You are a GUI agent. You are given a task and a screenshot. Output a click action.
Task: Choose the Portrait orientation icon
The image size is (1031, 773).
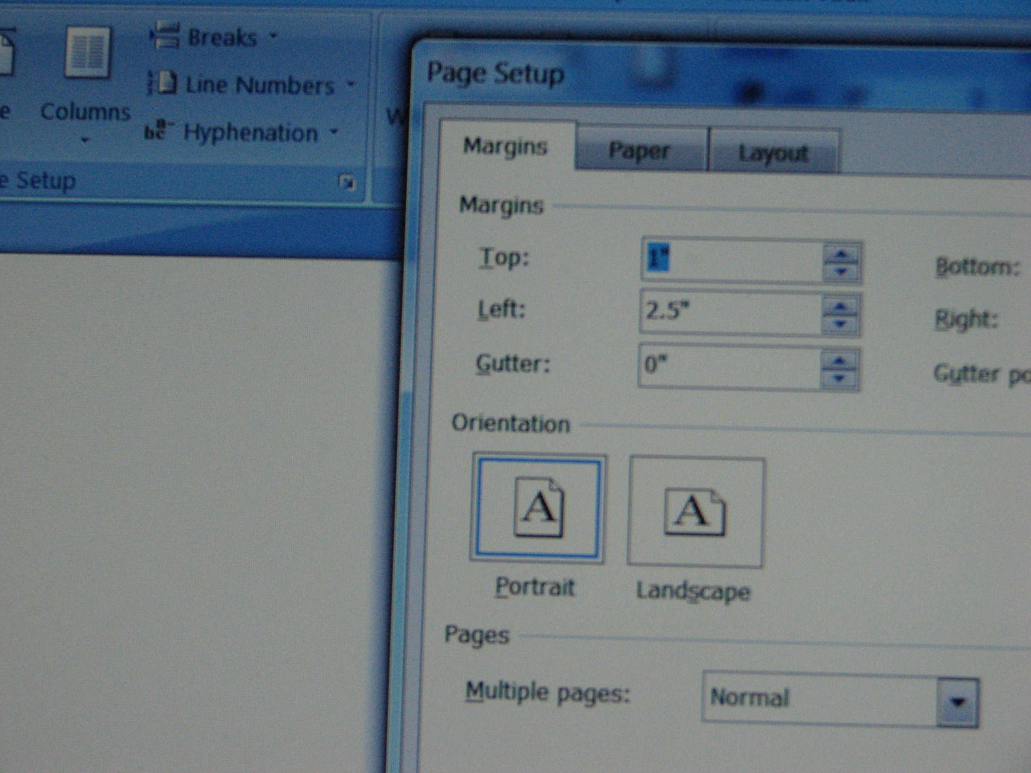(x=538, y=509)
